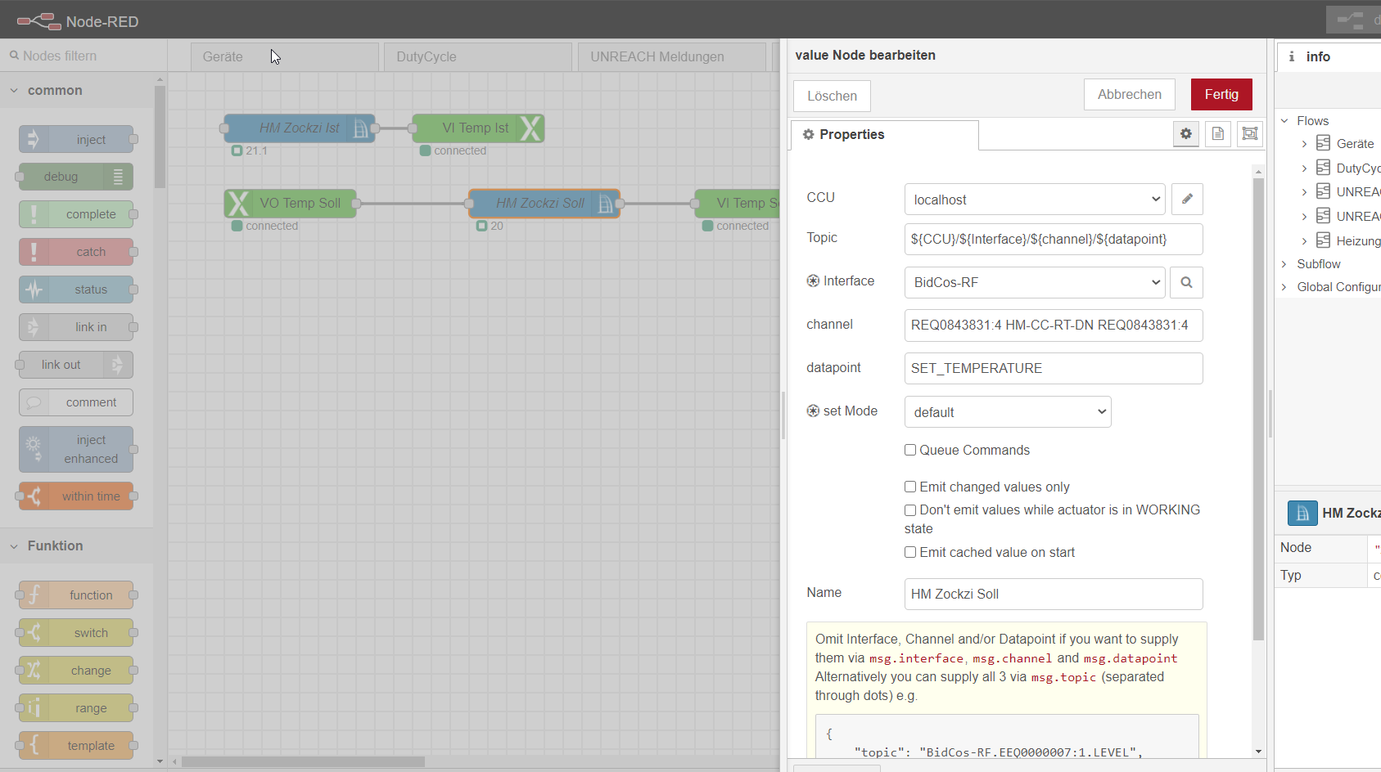Open the CCU localhost dropdown
Screen dimensions: 1381x772
coord(1035,200)
